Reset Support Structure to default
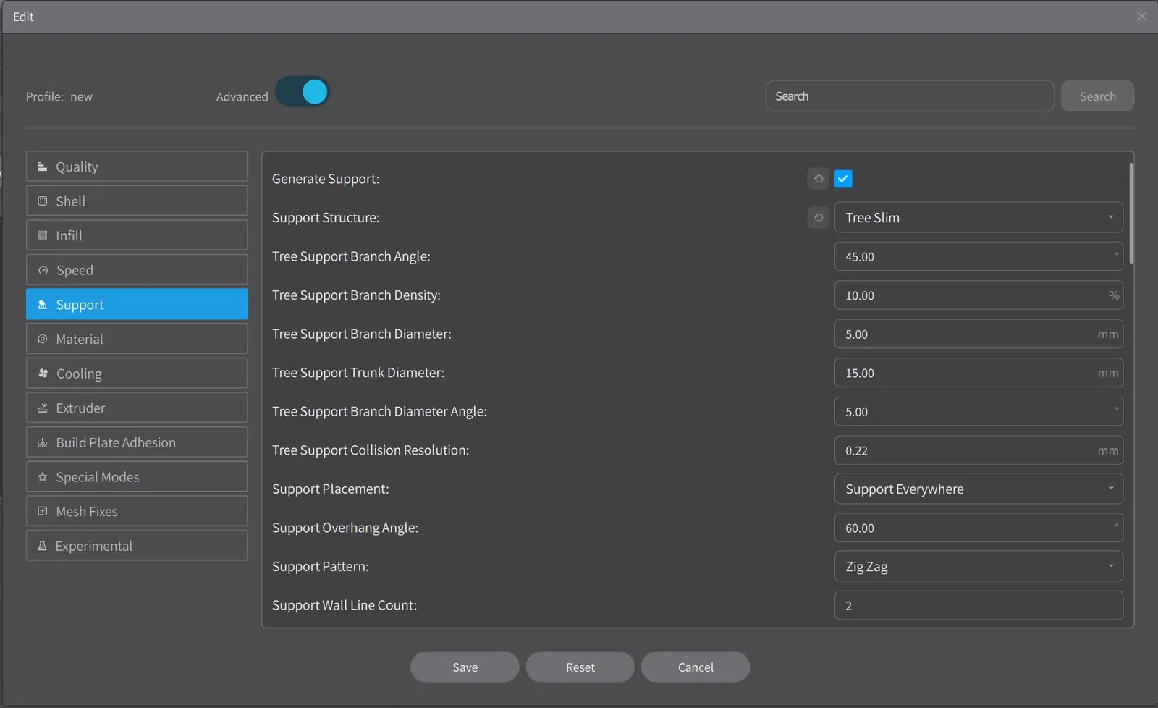This screenshot has height=708, width=1158. pos(819,217)
